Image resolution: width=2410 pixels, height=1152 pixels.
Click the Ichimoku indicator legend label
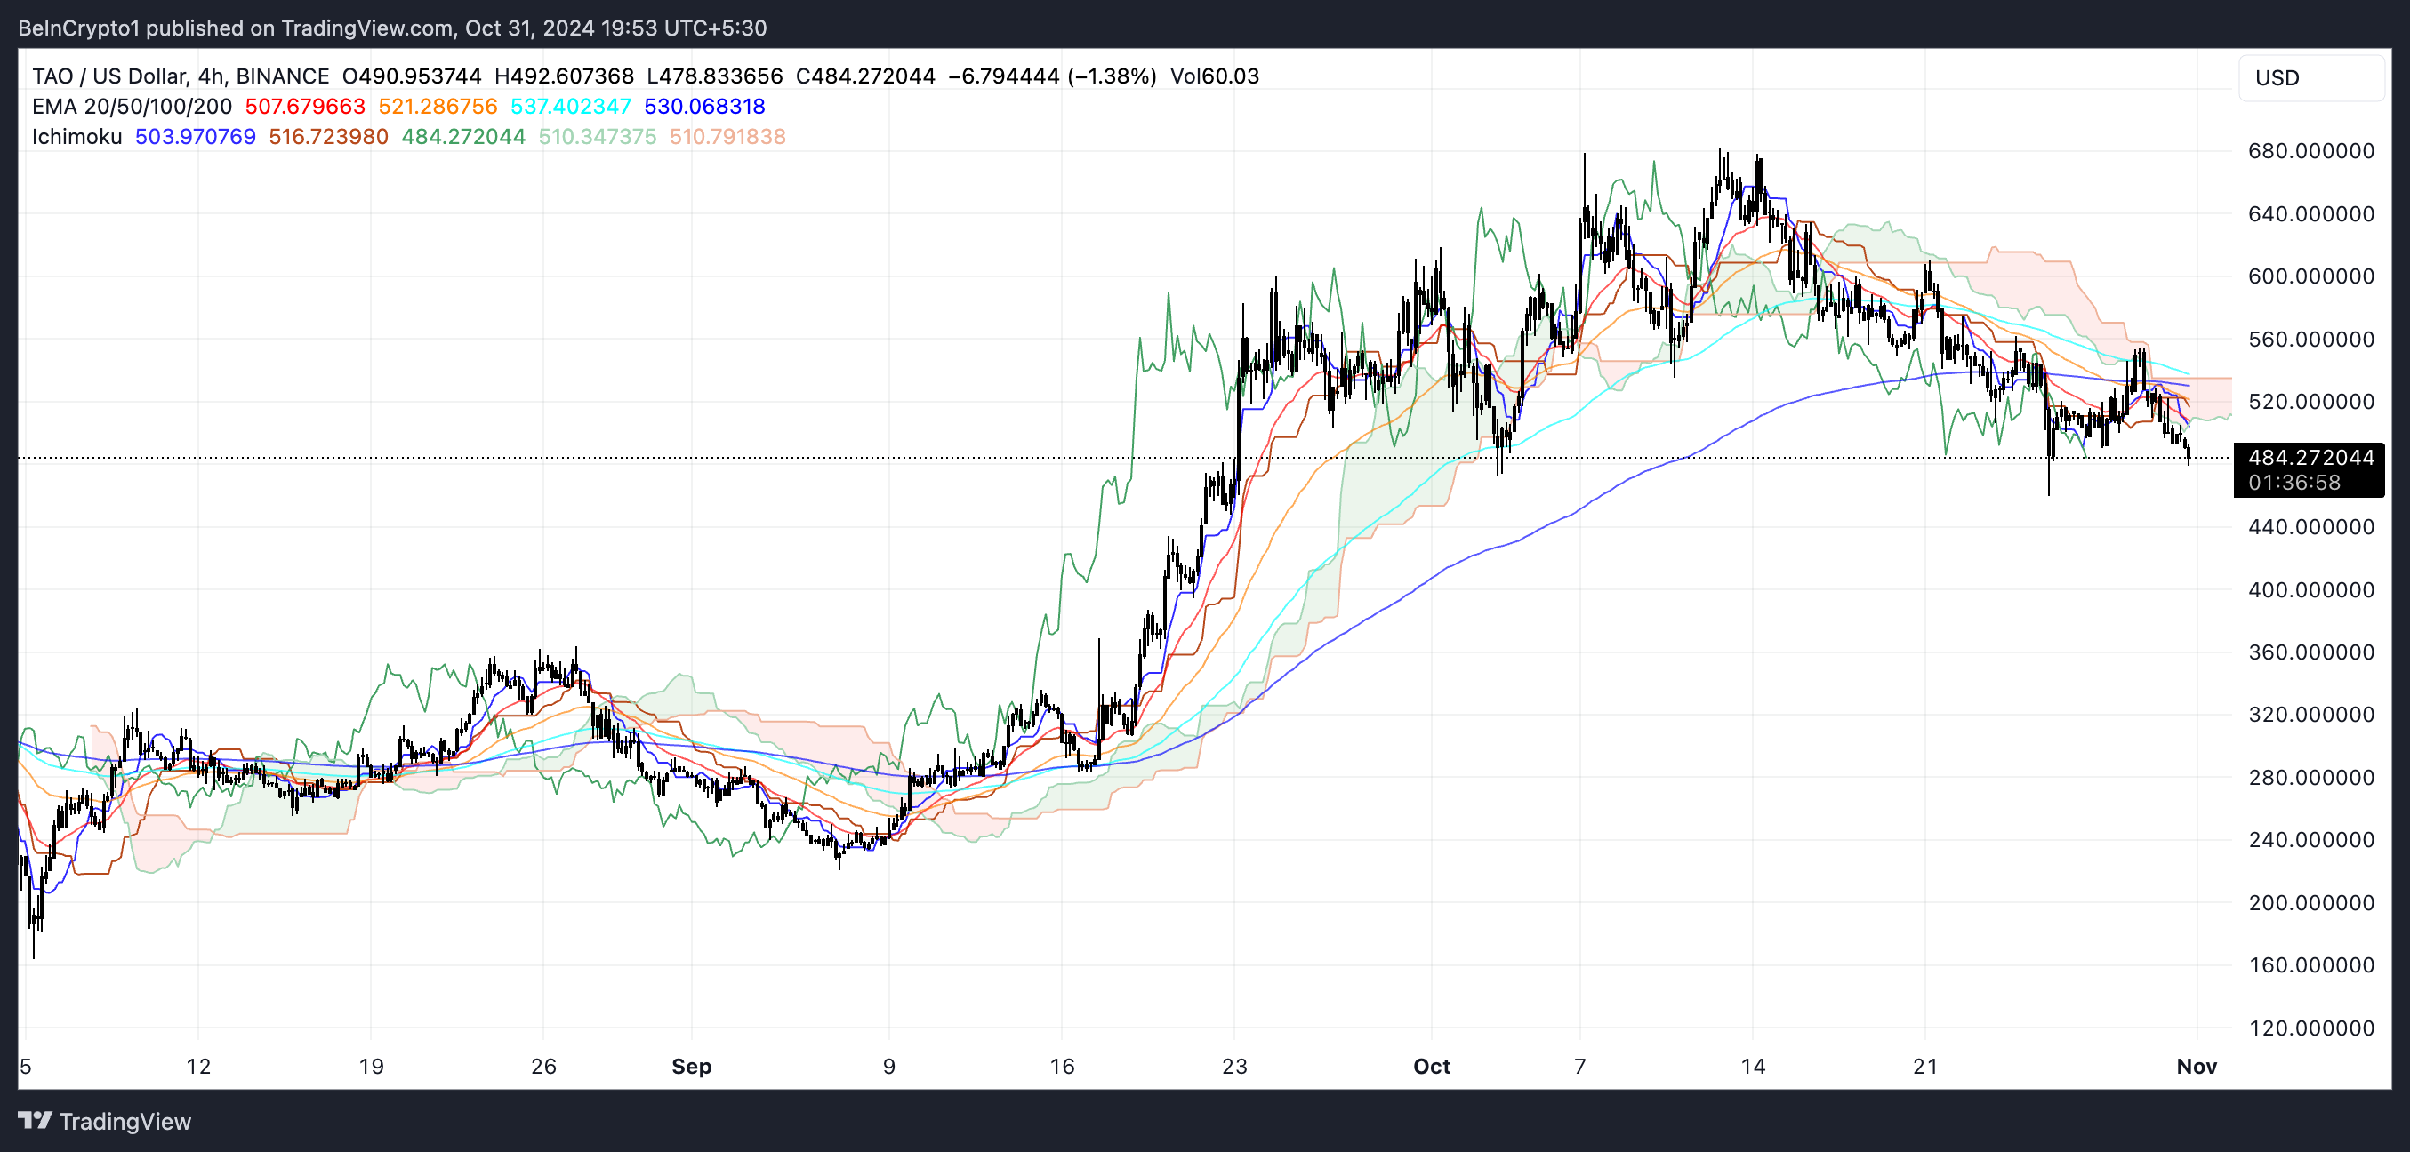[76, 137]
